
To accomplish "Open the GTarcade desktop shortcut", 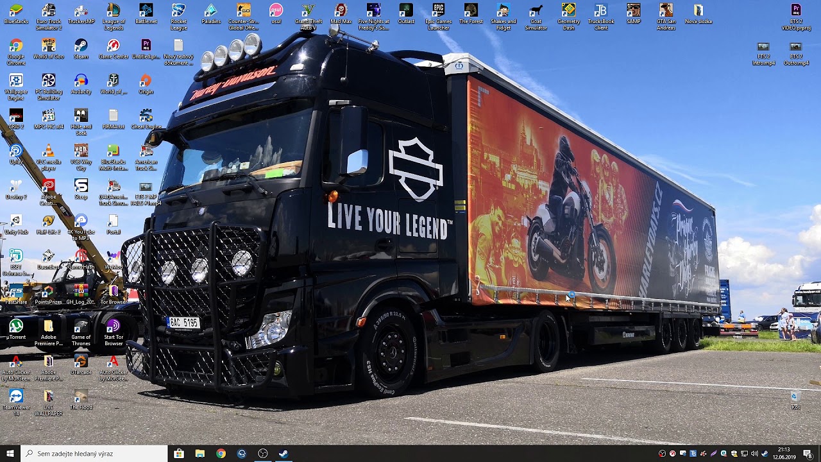I will (81, 364).
